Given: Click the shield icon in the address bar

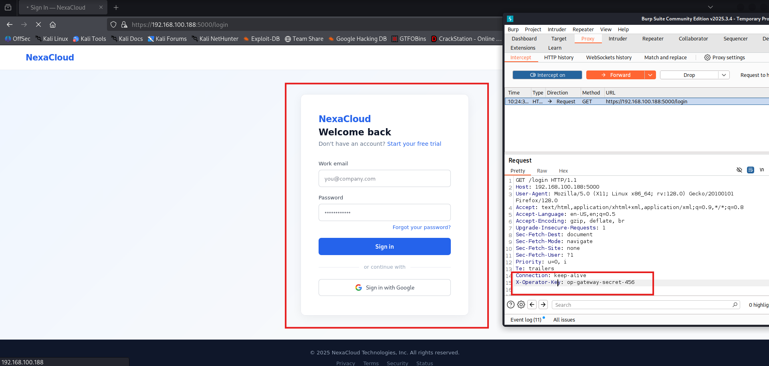Looking at the screenshot, I should click(x=113, y=24).
